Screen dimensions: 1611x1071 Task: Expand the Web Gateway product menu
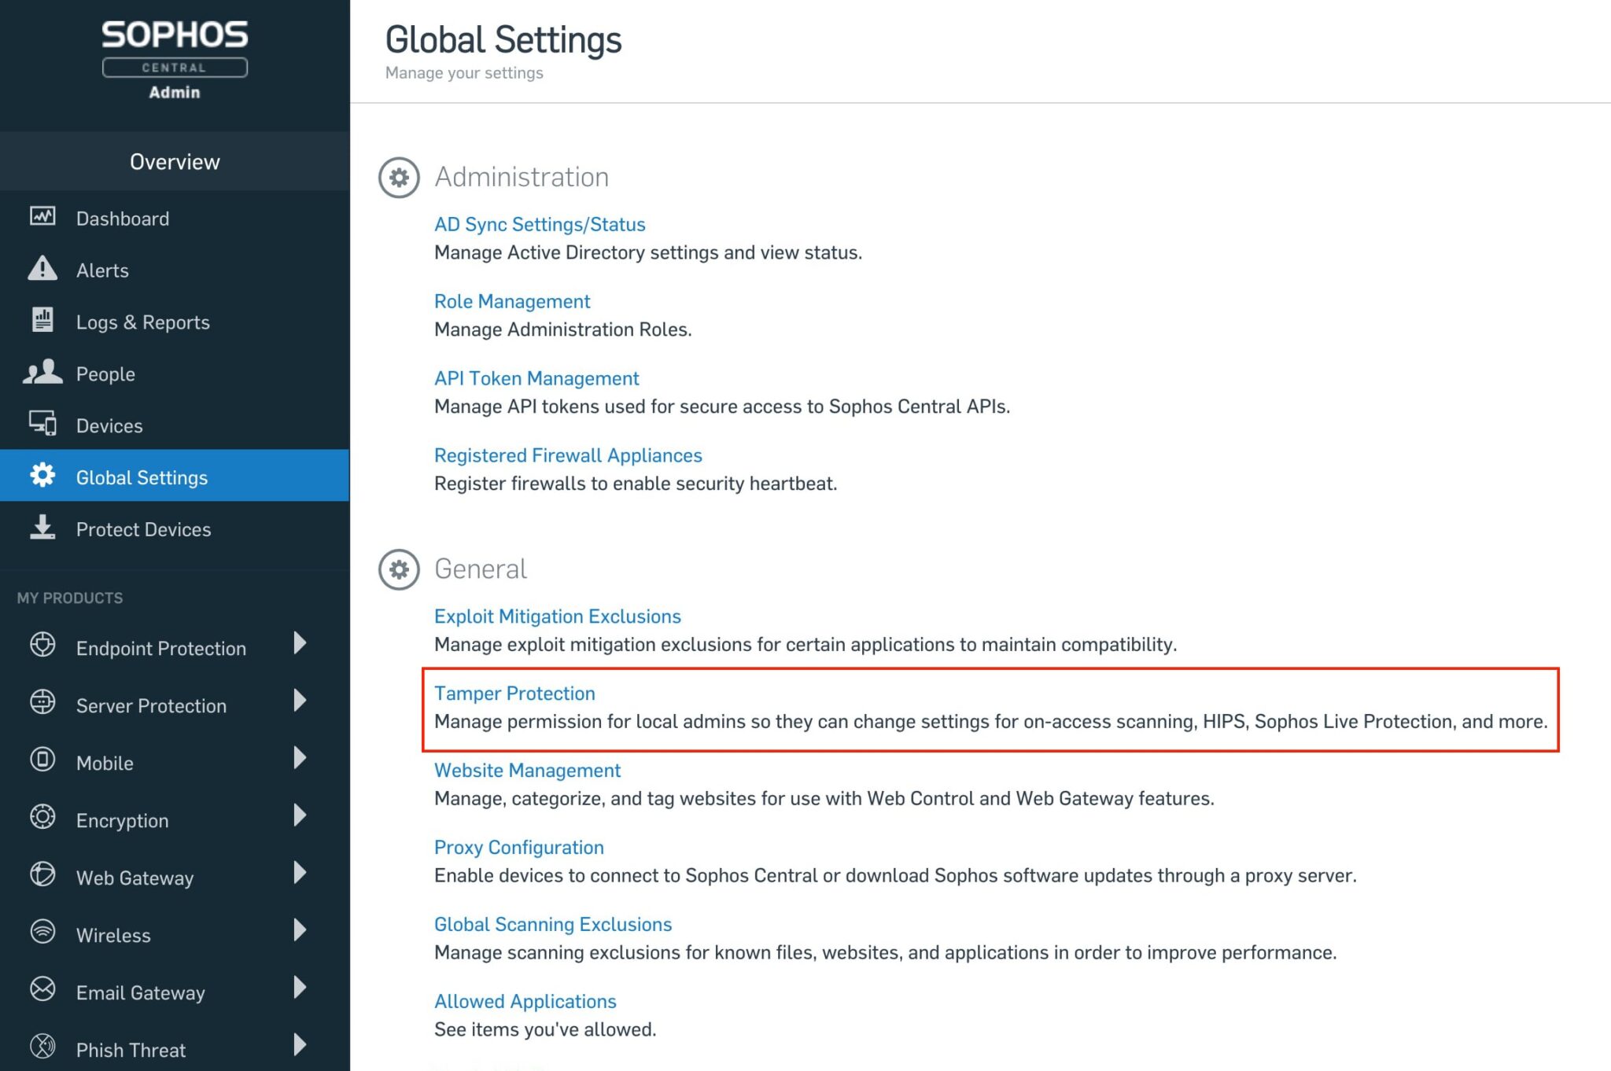(x=300, y=874)
